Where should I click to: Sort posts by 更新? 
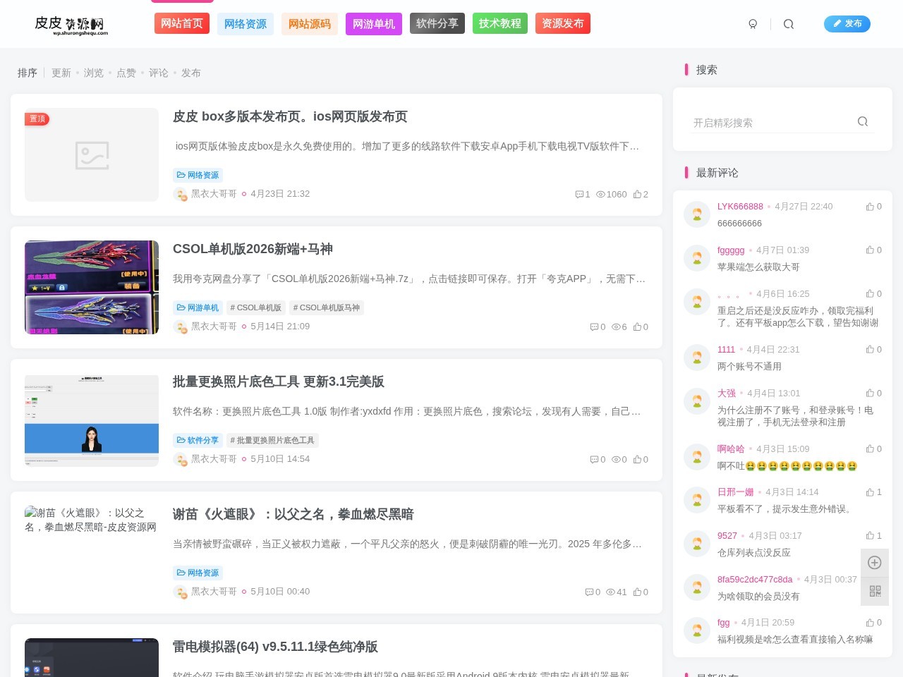61,73
